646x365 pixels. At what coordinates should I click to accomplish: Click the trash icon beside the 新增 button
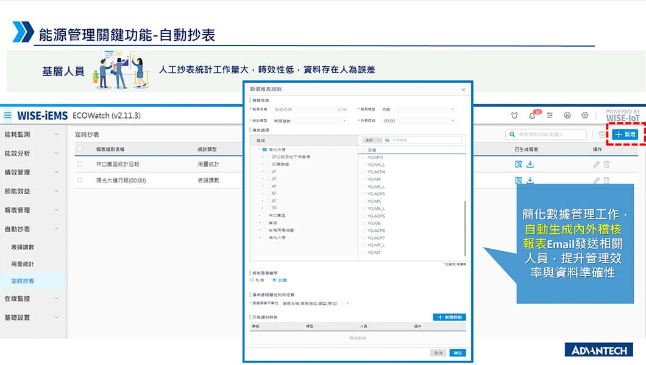(x=602, y=134)
